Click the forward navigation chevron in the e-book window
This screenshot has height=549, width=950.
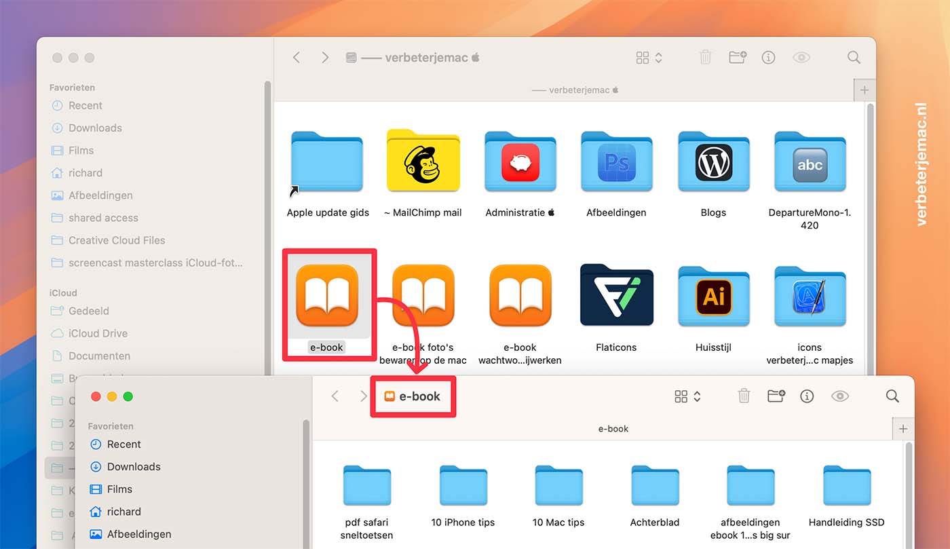pyautogui.click(x=364, y=396)
